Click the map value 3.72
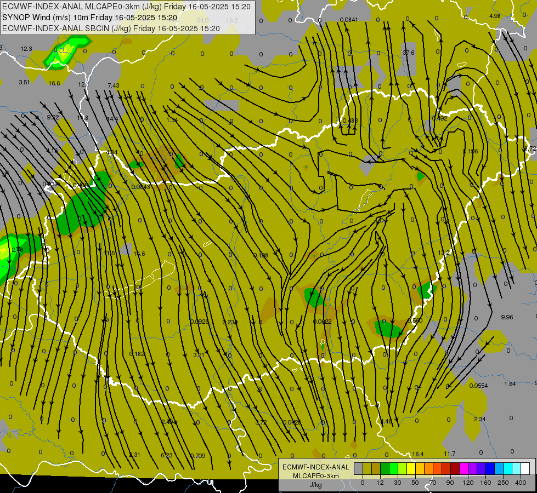 pos(261,422)
